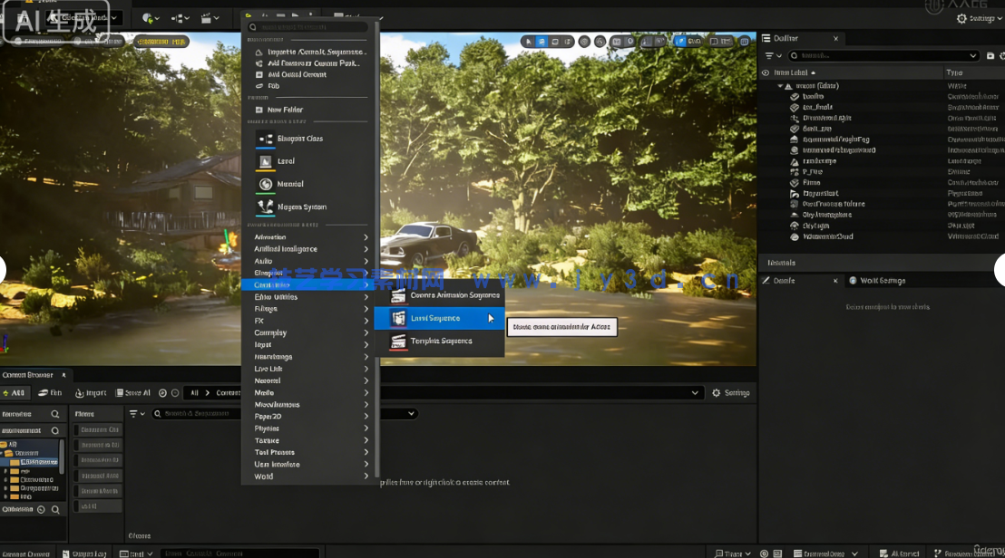The height and width of the screenshot is (558, 1005).
Task: Click the Camera Animation Sequence icon
Action: click(x=398, y=295)
